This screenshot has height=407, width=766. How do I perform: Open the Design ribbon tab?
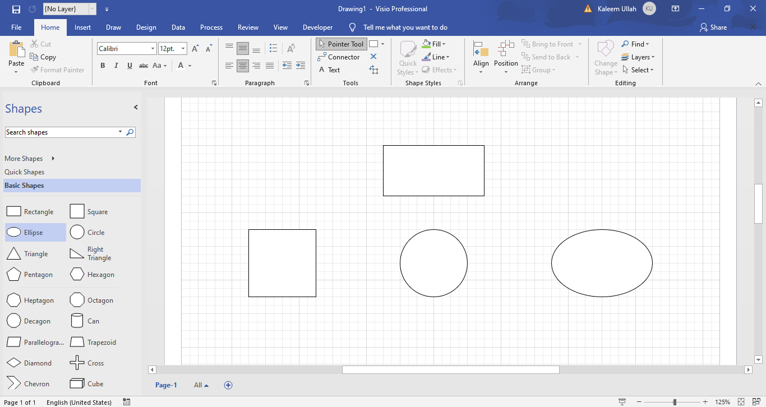[146, 27]
